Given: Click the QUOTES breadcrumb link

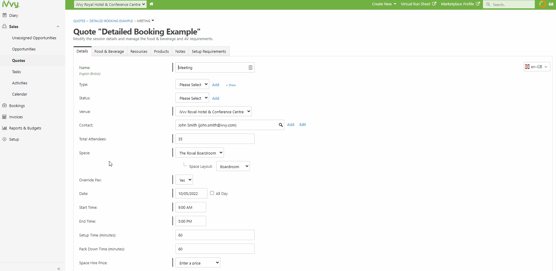Looking at the screenshot, I should point(79,21).
